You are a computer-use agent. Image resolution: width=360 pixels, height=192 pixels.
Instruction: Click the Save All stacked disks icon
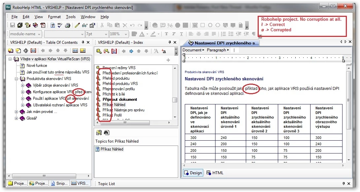click(x=20, y=25)
